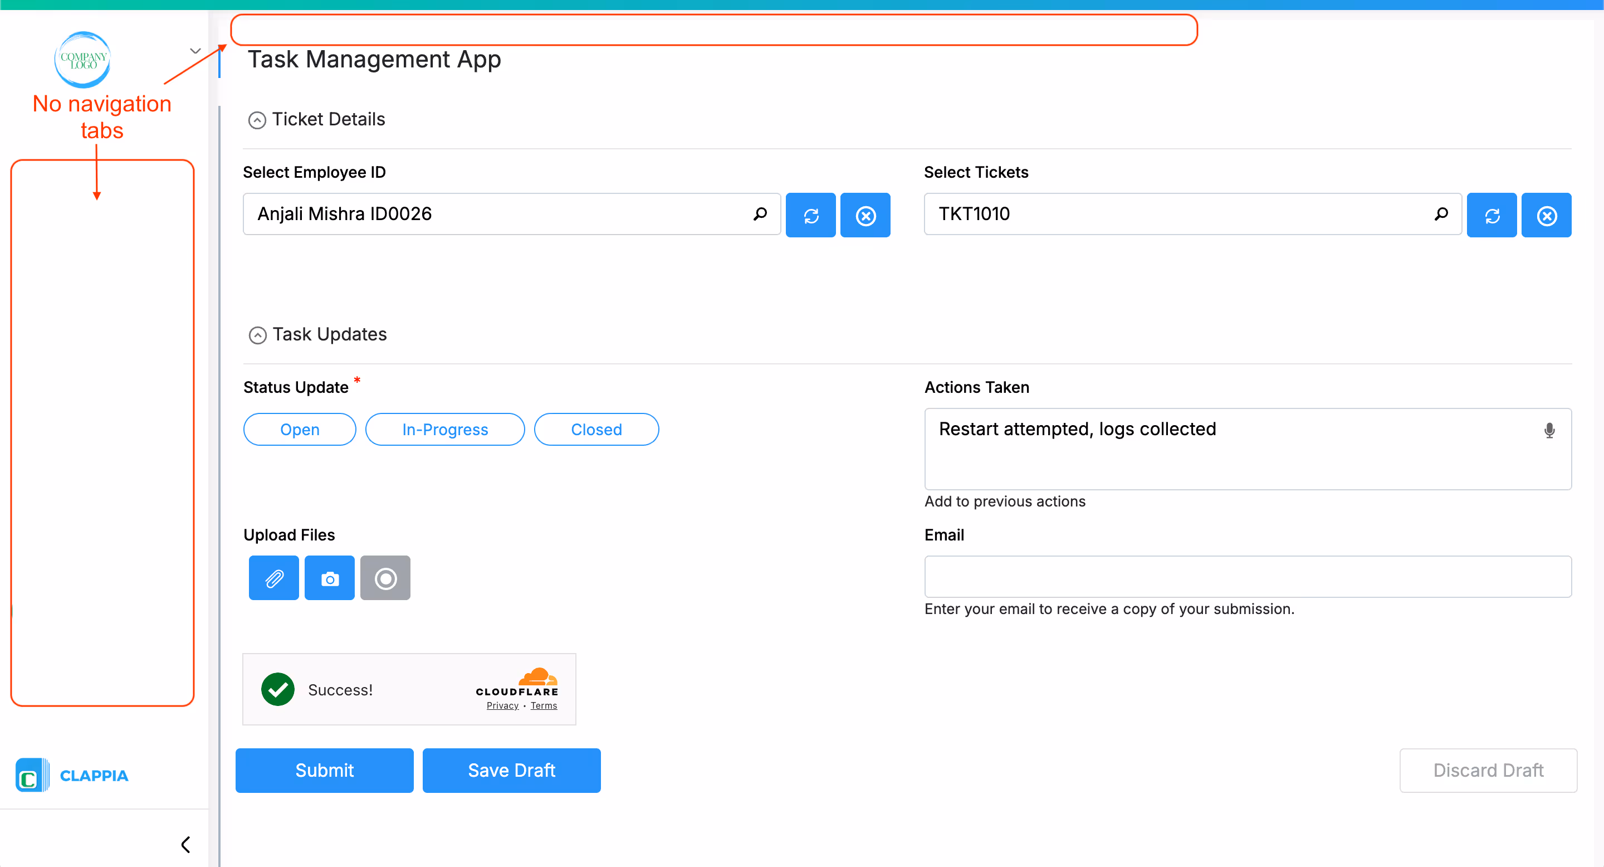
Task: Select the In-Progress status option
Action: (444, 429)
